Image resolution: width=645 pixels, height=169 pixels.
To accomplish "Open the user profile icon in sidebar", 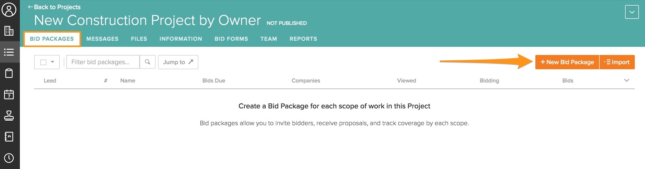I will (x=9, y=10).
